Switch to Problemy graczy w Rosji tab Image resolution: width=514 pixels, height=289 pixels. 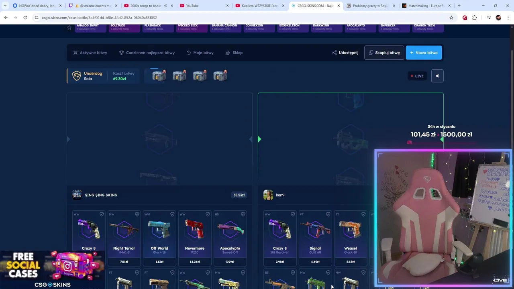click(371, 6)
